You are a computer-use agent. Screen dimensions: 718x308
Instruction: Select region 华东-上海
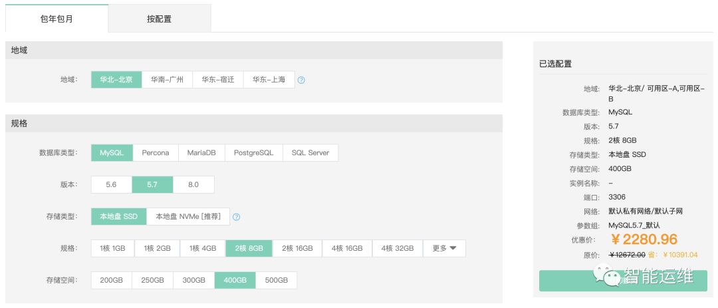[269, 80]
